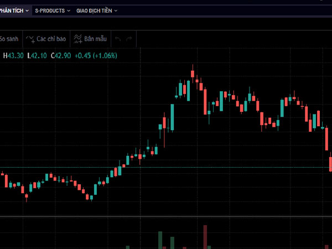
Task: Click the Các chỉ báo indicators icon
Action: tap(30, 39)
